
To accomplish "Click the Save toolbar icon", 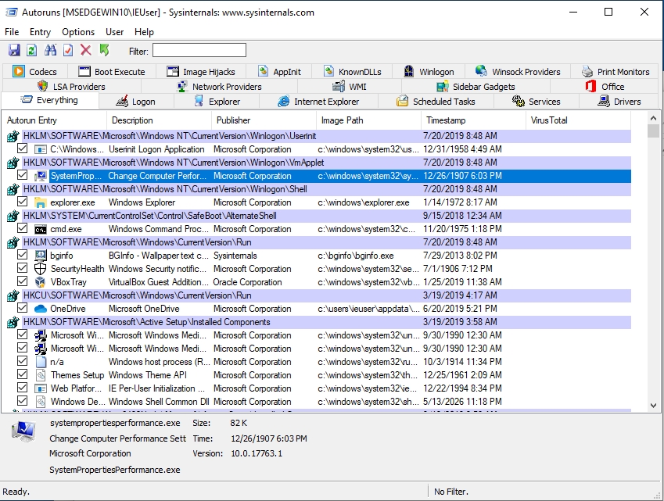I will coord(13,50).
